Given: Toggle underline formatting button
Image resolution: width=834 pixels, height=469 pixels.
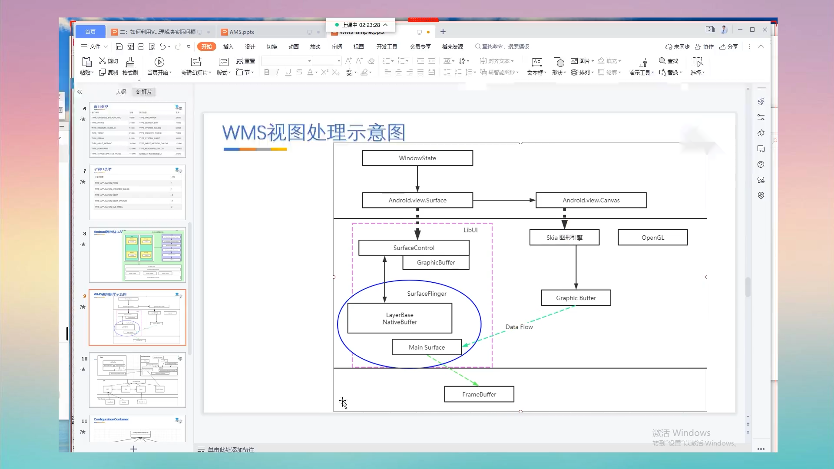Looking at the screenshot, I should click(288, 73).
